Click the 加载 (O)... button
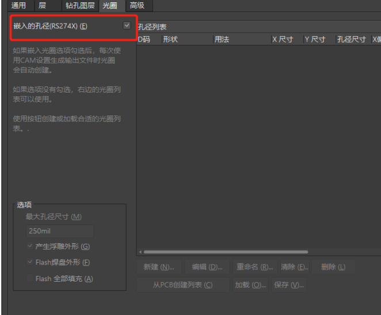Screen dimensions: 381x315 coord(250,285)
